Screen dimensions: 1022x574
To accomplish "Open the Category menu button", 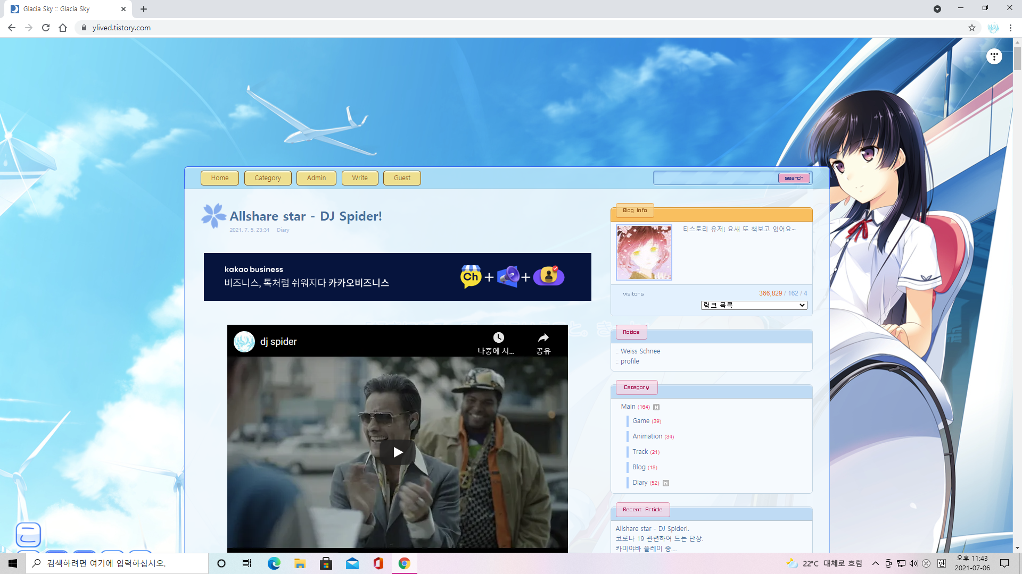I will [267, 178].
